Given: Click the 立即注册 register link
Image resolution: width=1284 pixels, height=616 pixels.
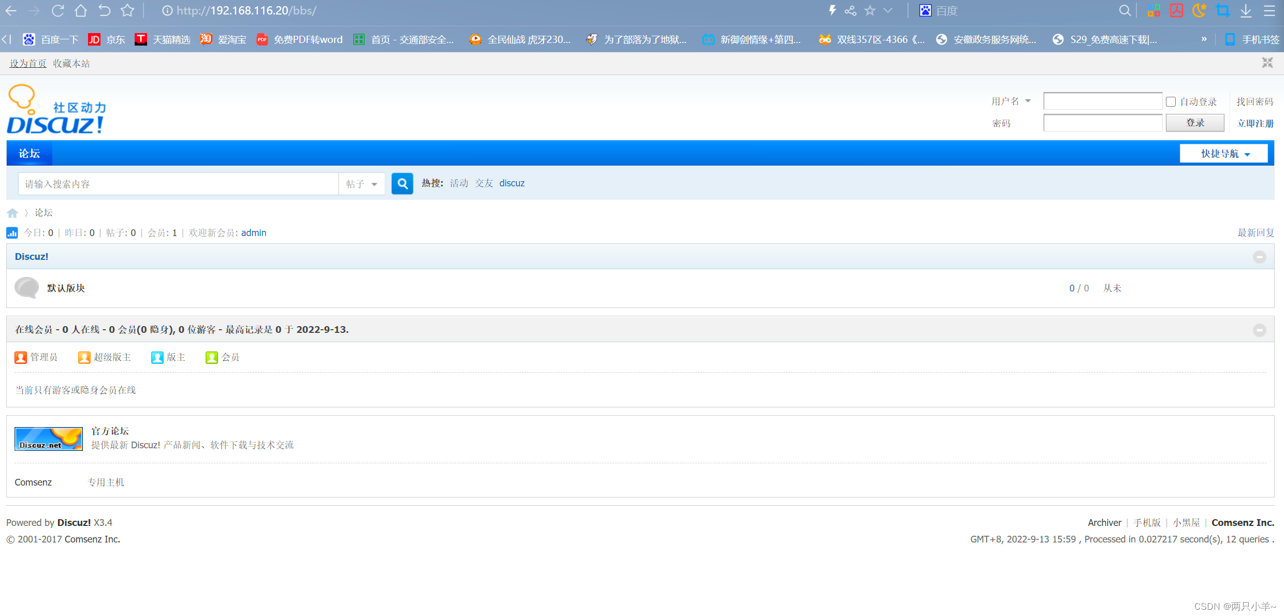Looking at the screenshot, I should tap(1255, 123).
